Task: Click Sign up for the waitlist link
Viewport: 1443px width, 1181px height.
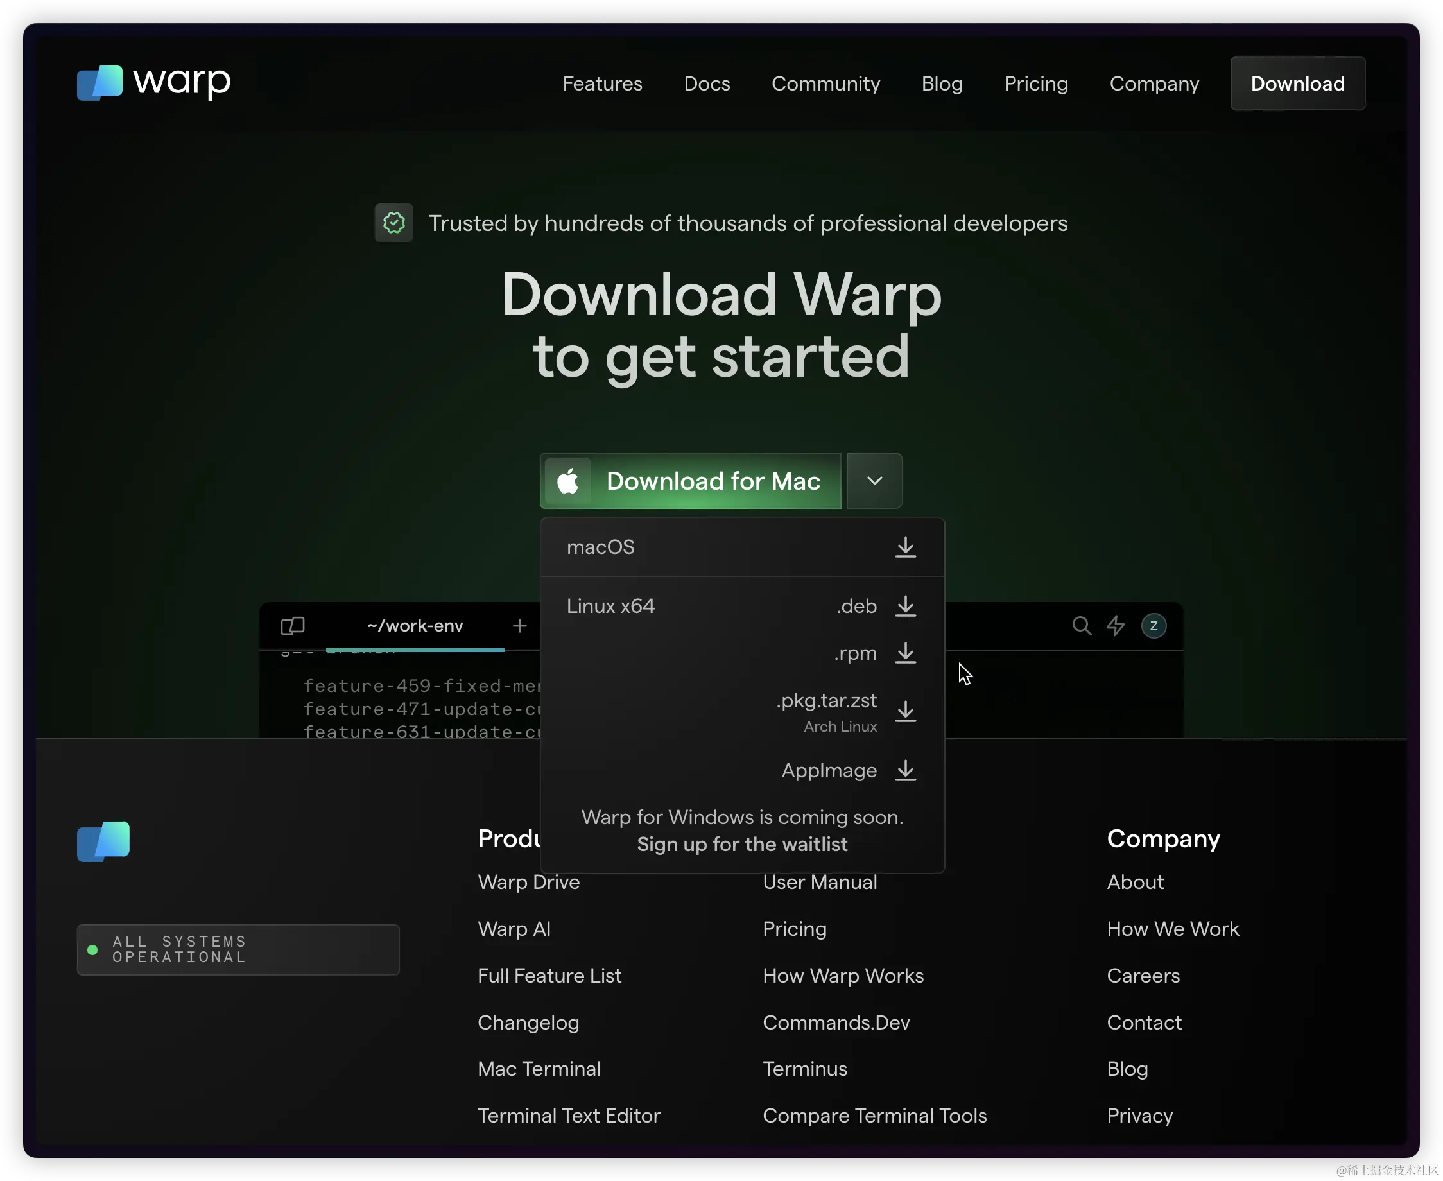Action: [741, 844]
